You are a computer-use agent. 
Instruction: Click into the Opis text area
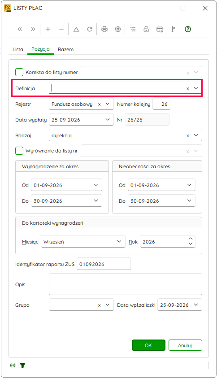tap(126, 284)
